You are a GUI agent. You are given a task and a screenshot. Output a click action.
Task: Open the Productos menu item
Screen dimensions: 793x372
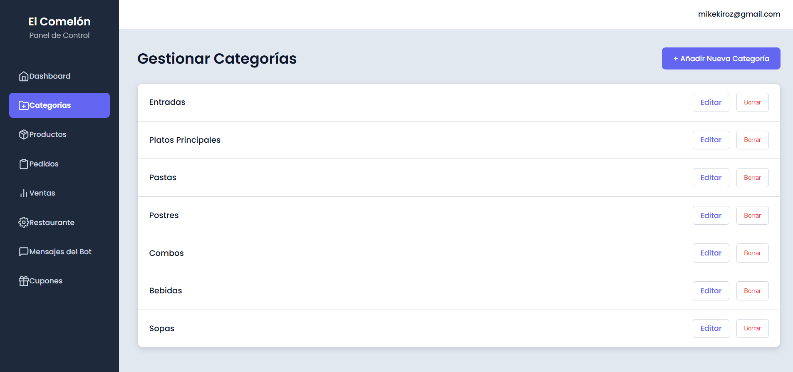pos(48,134)
